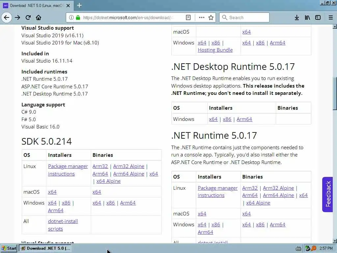Viewport: 337px width, 253px height.
Task: Open Hosting Bundle Windows installer link
Action: 215,50
